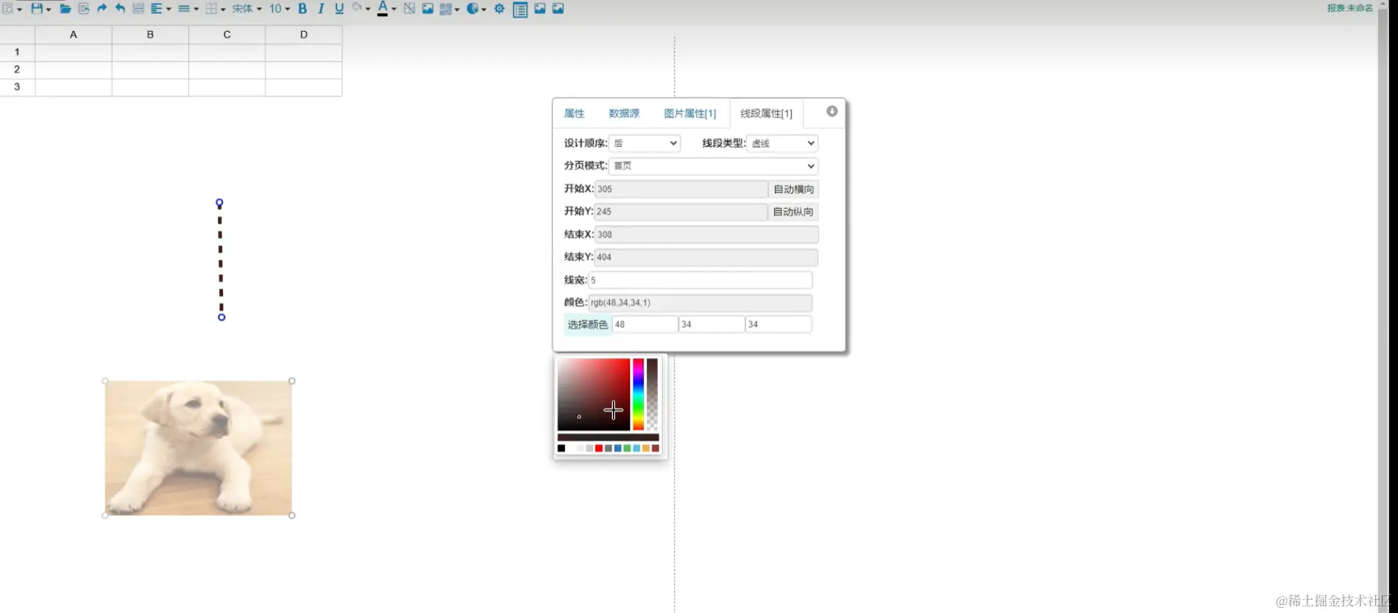Select the dark blue preset swatch

coord(618,448)
